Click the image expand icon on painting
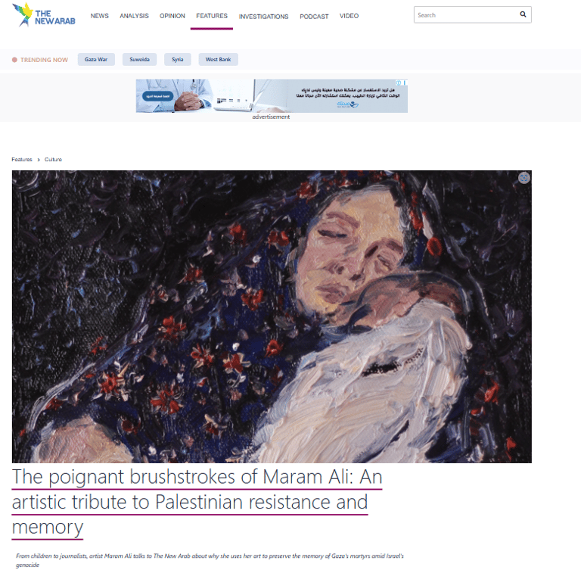 (x=524, y=178)
